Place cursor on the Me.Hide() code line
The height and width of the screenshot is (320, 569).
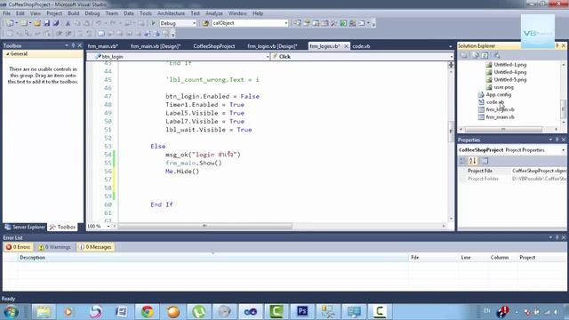[x=182, y=172]
